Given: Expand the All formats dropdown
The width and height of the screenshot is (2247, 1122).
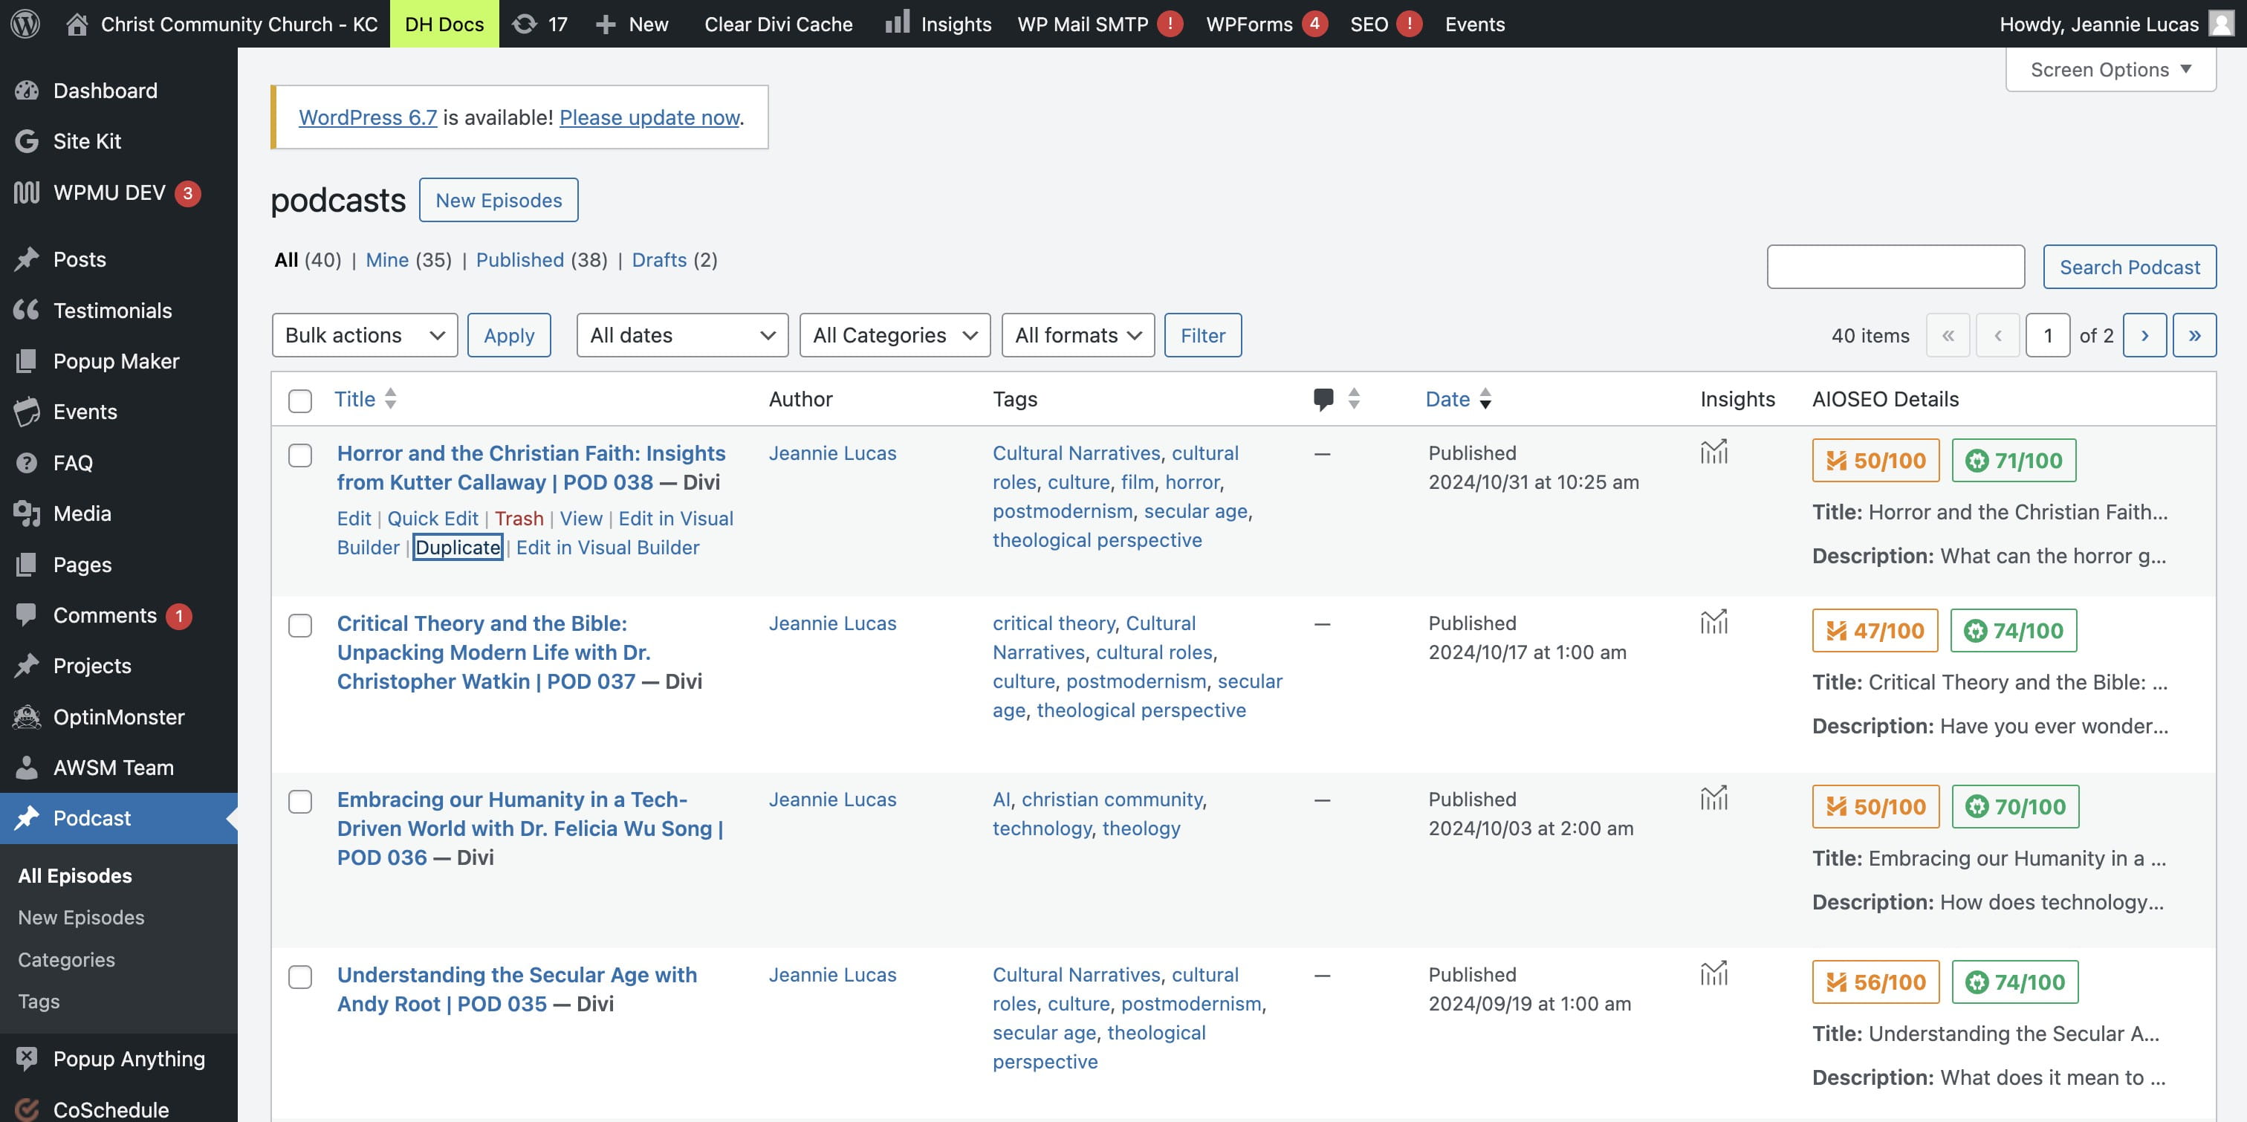Looking at the screenshot, I should click(1078, 335).
